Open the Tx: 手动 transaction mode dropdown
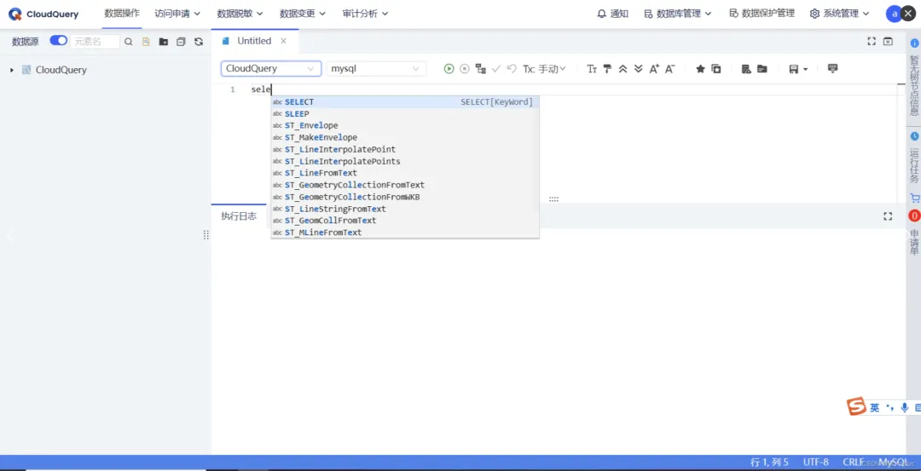The height and width of the screenshot is (471, 921). point(544,69)
